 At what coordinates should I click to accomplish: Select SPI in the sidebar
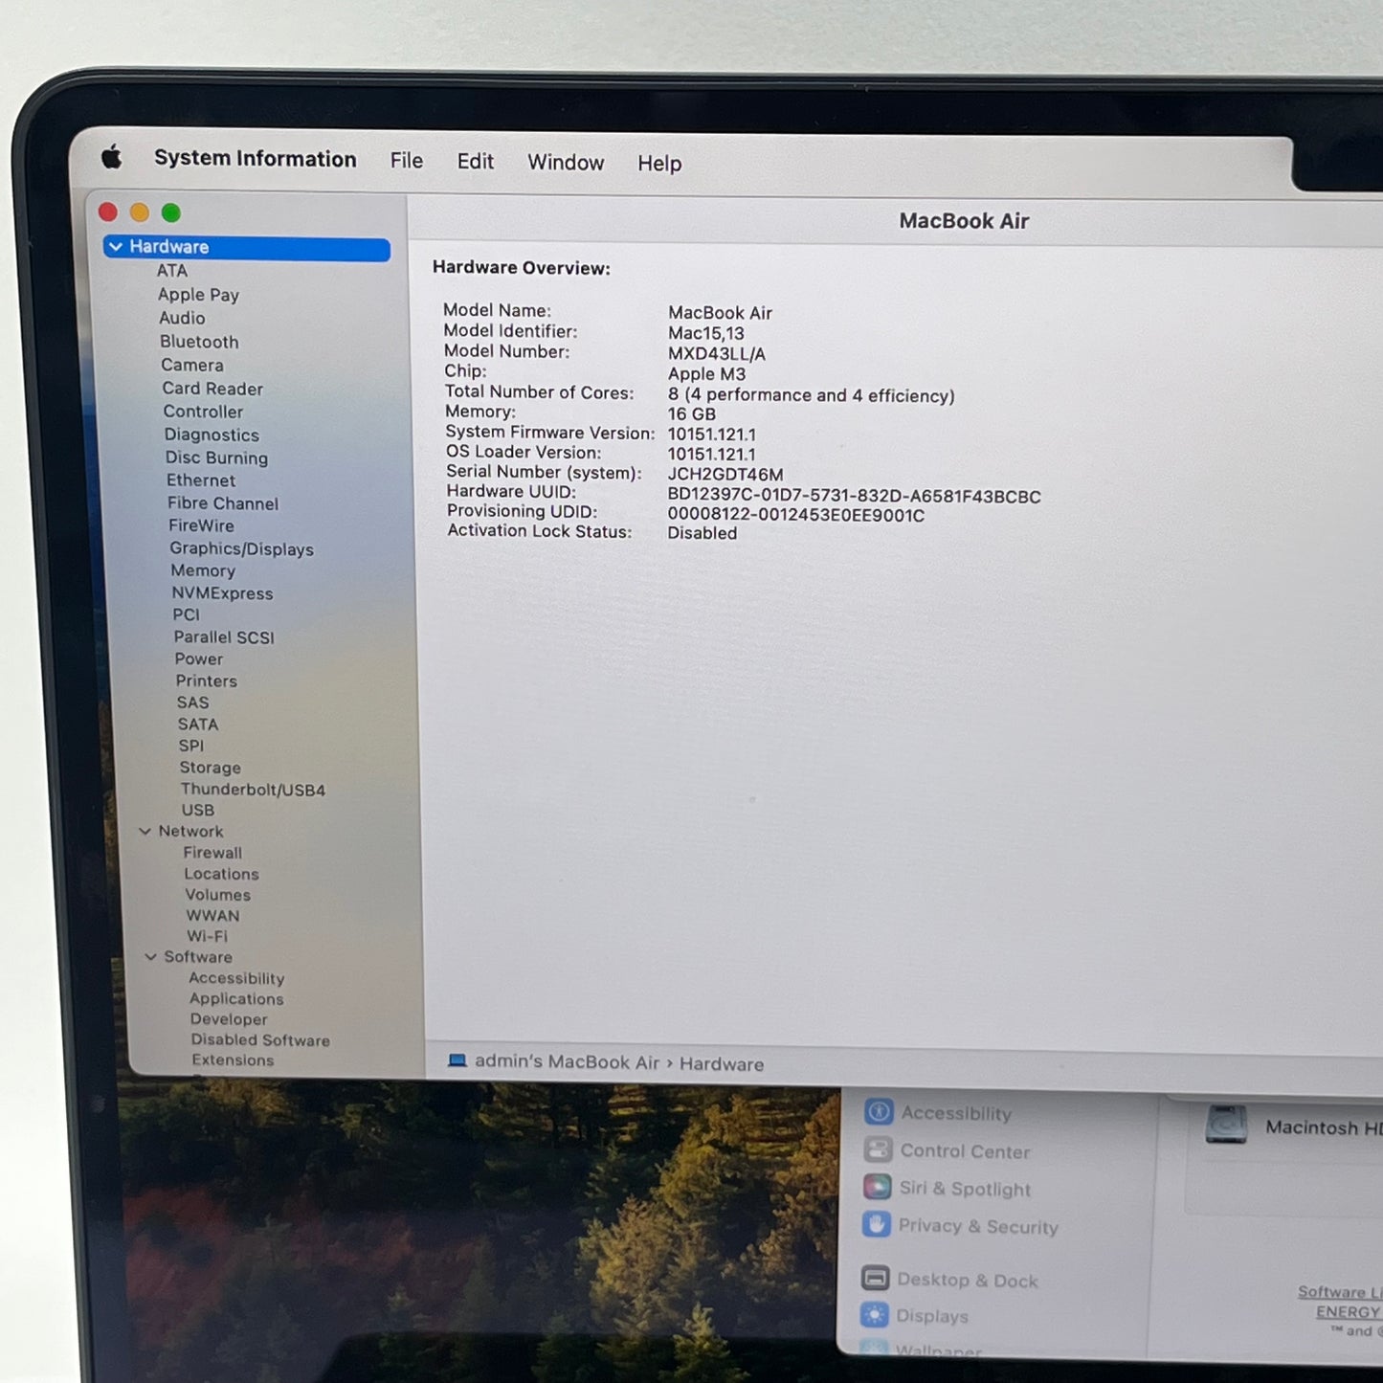191,746
